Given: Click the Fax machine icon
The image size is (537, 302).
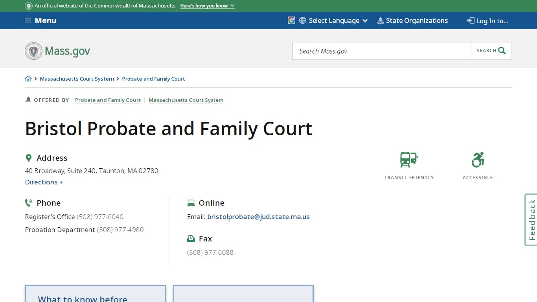Looking at the screenshot, I should 191,239.
